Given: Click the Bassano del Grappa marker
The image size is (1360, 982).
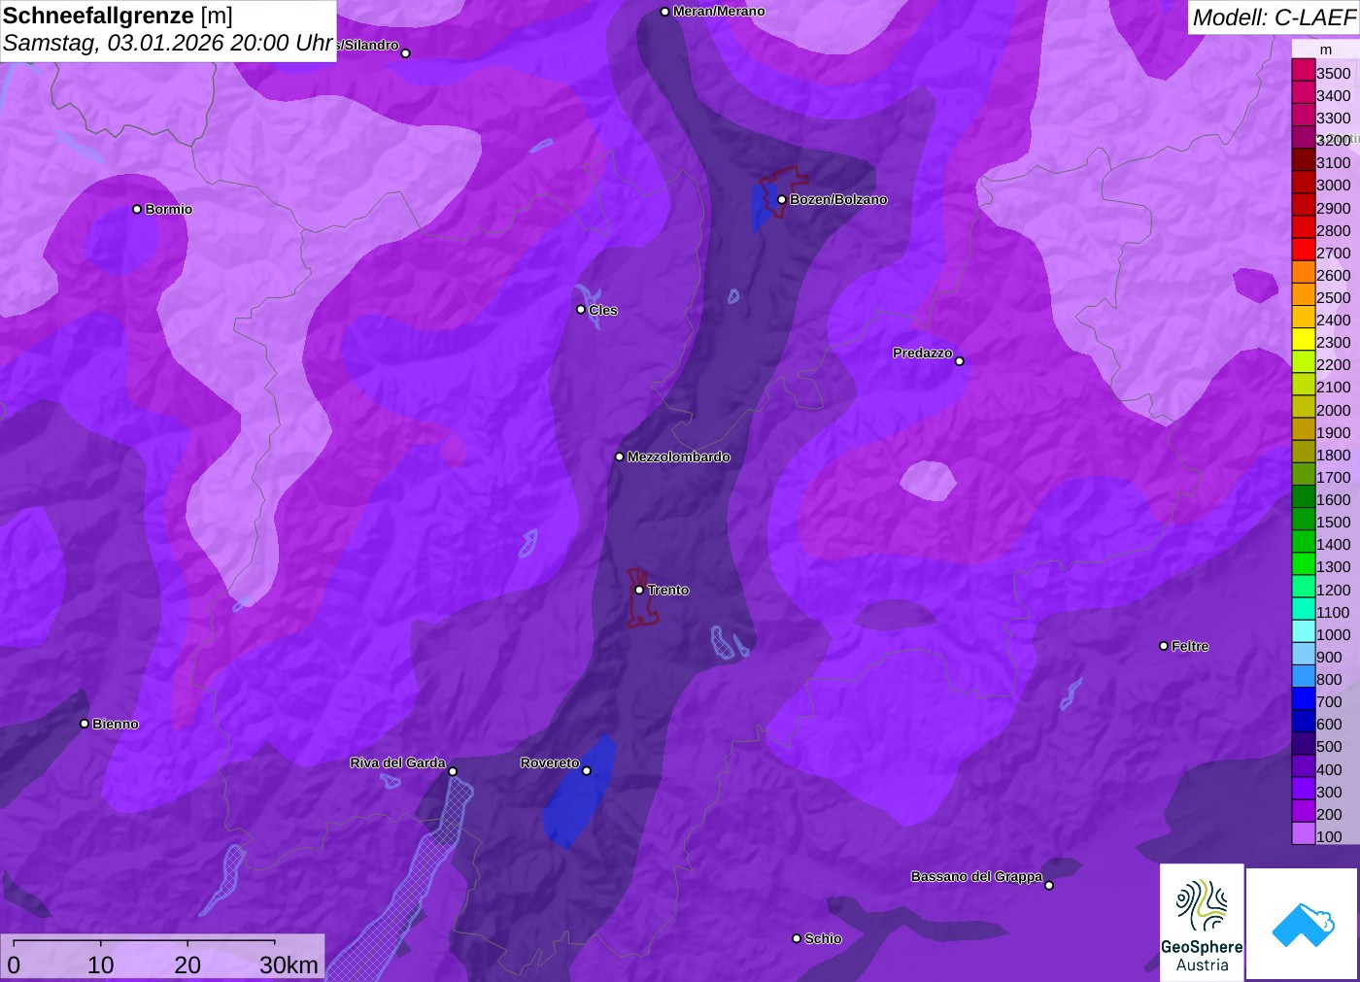Looking at the screenshot, I should [1049, 885].
